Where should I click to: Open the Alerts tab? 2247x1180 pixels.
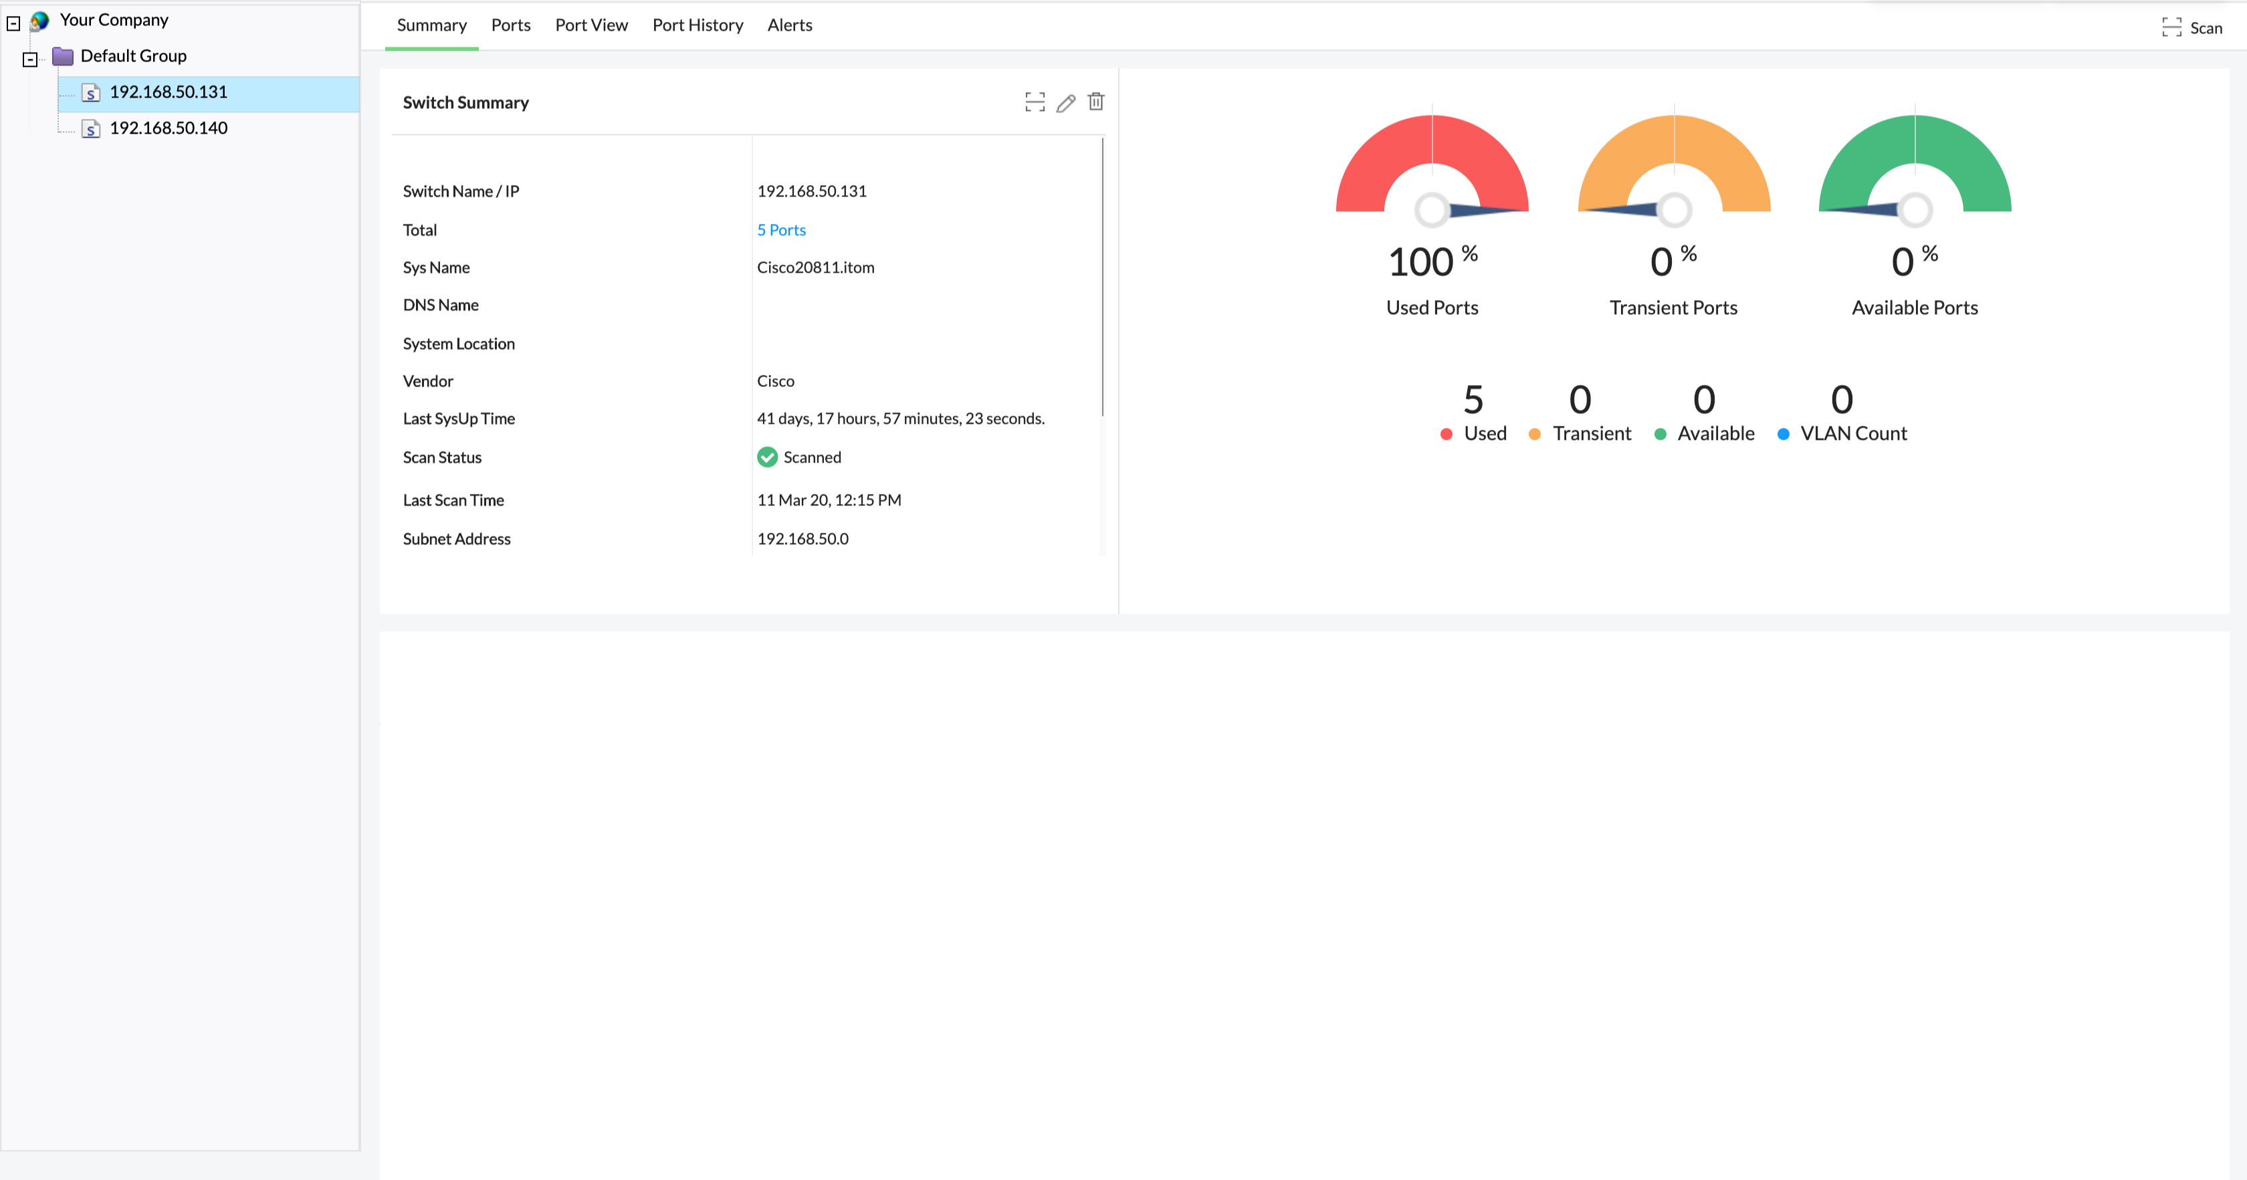pos(788,25)
